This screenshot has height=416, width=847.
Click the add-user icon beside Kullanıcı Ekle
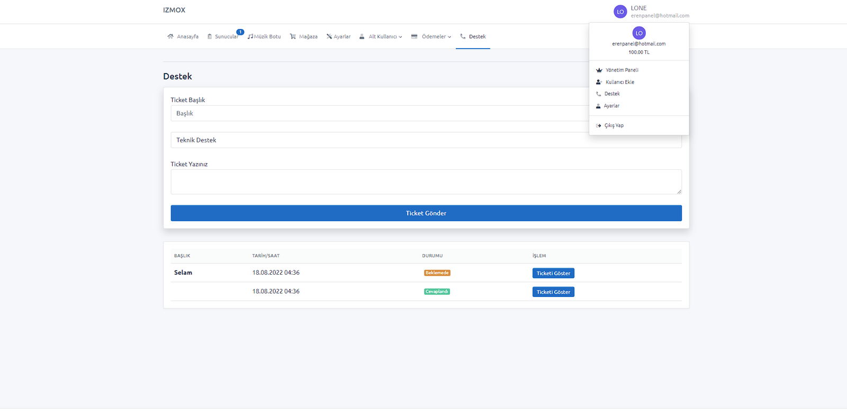(599, 82)
